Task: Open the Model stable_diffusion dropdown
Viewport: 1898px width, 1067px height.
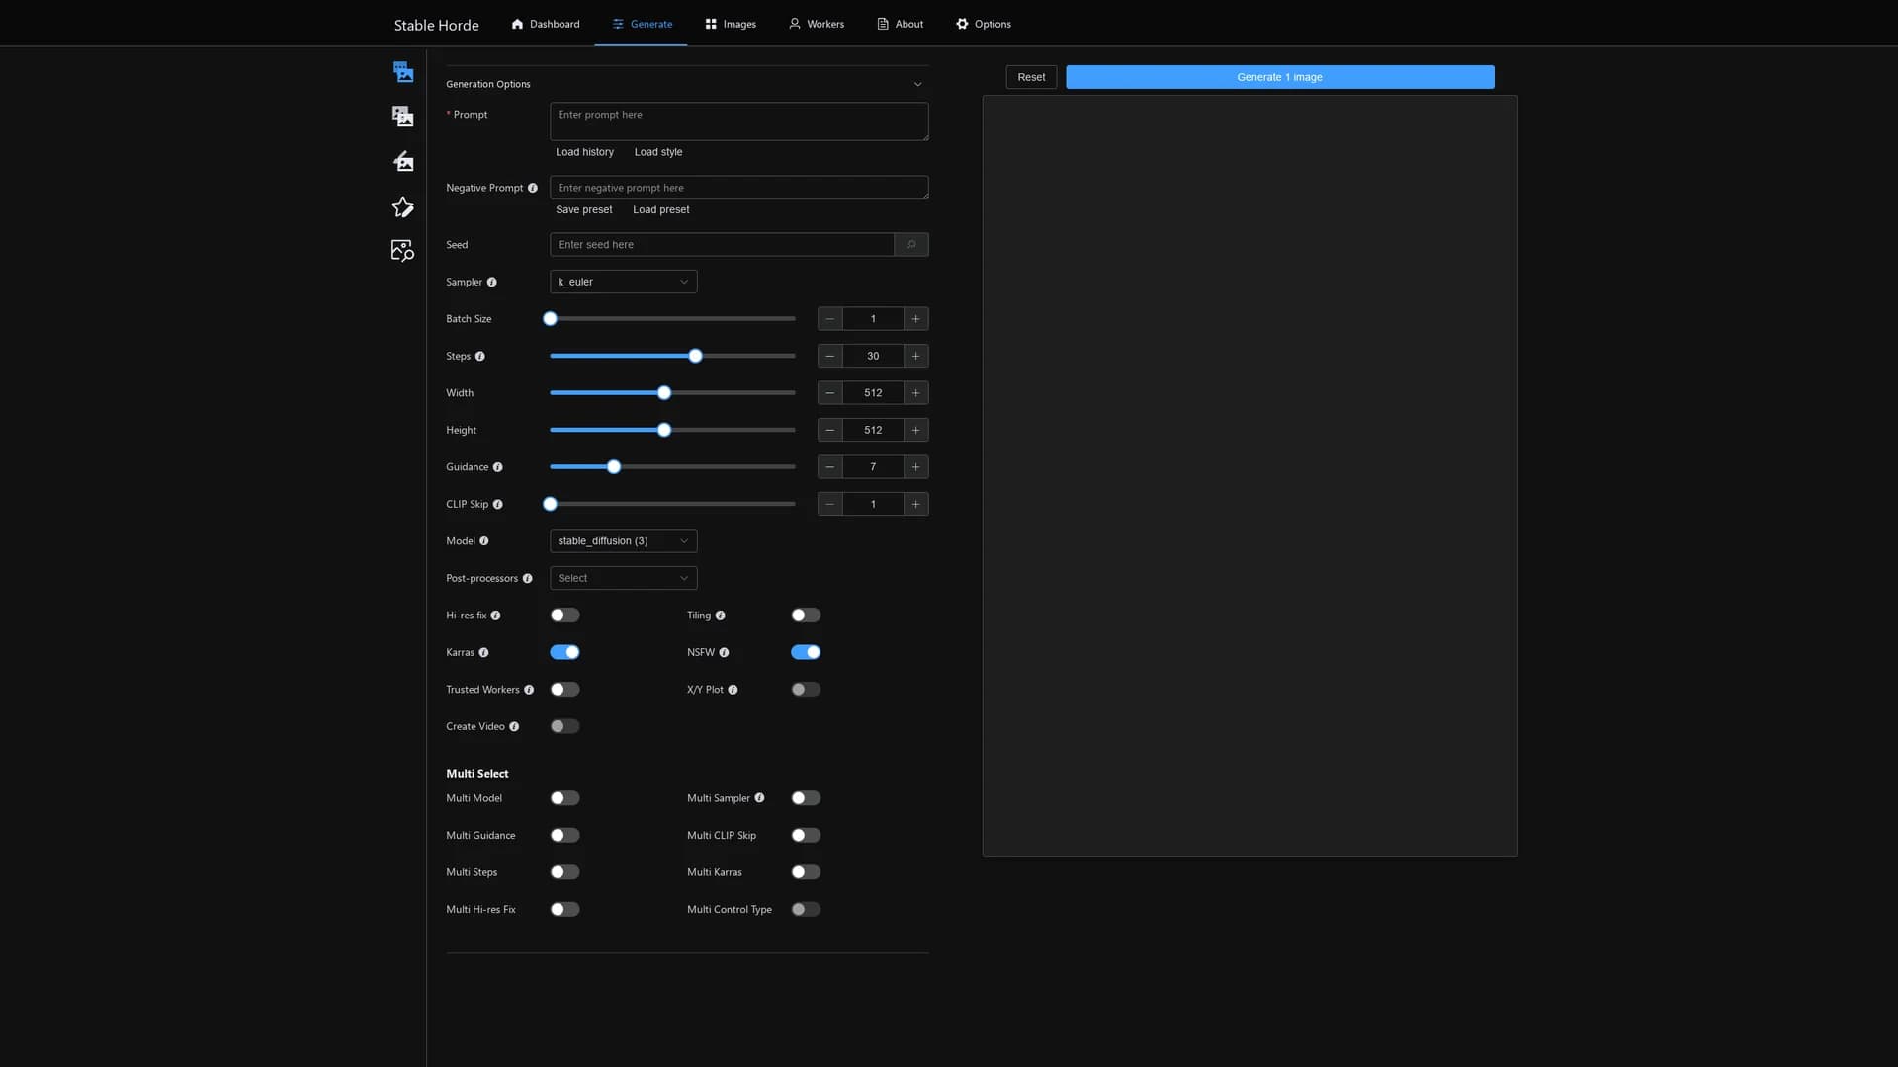Action: click(x=623, y=541)
